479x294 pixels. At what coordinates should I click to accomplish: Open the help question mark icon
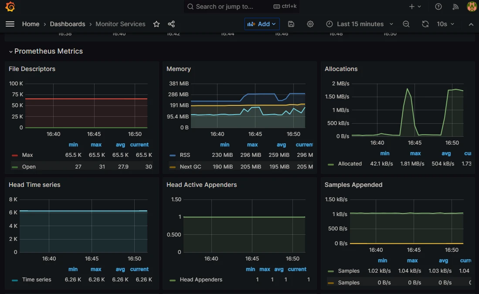click(438, 7)
